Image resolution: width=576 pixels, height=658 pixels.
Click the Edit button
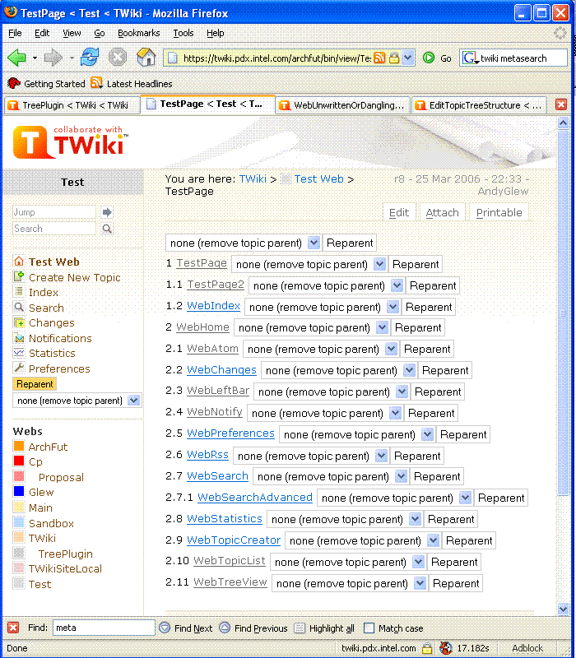(399, 213)
